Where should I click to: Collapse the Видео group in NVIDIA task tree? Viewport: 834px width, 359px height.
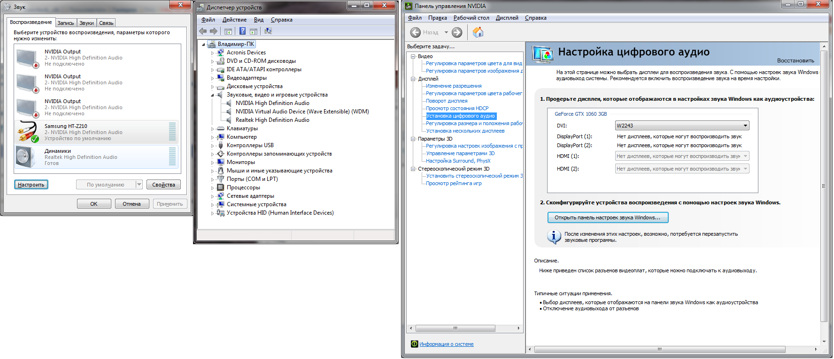coord(413,56)
